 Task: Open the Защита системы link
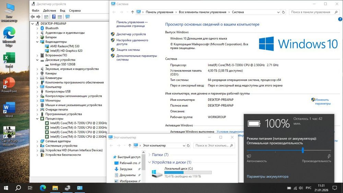click(128, 50)
